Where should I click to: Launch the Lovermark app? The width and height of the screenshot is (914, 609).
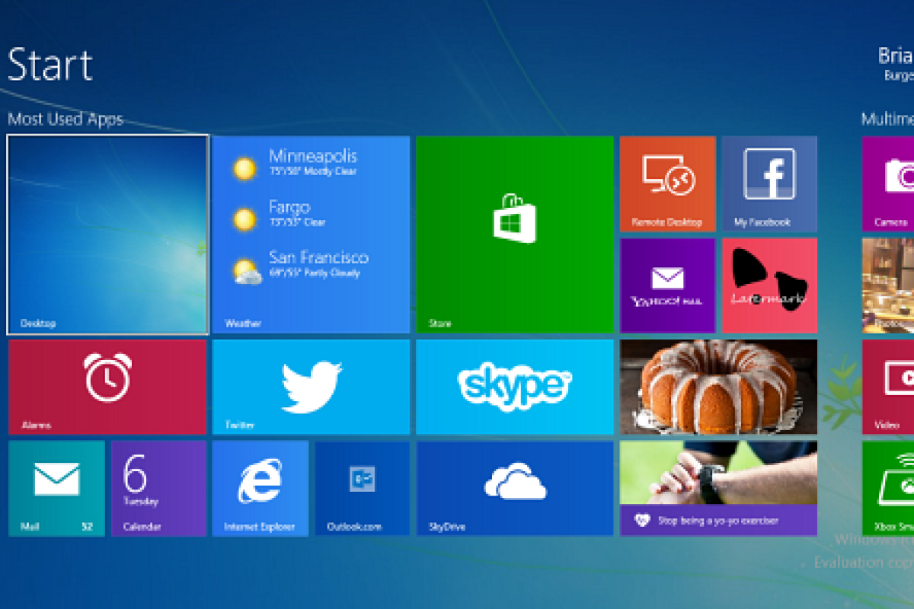click(x=768, y=284)
